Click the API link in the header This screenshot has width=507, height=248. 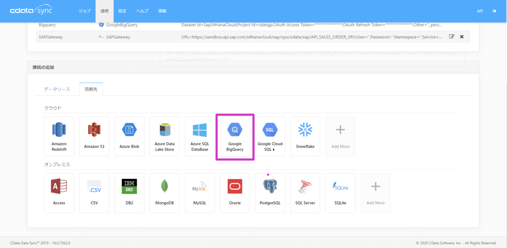(480, 11)
